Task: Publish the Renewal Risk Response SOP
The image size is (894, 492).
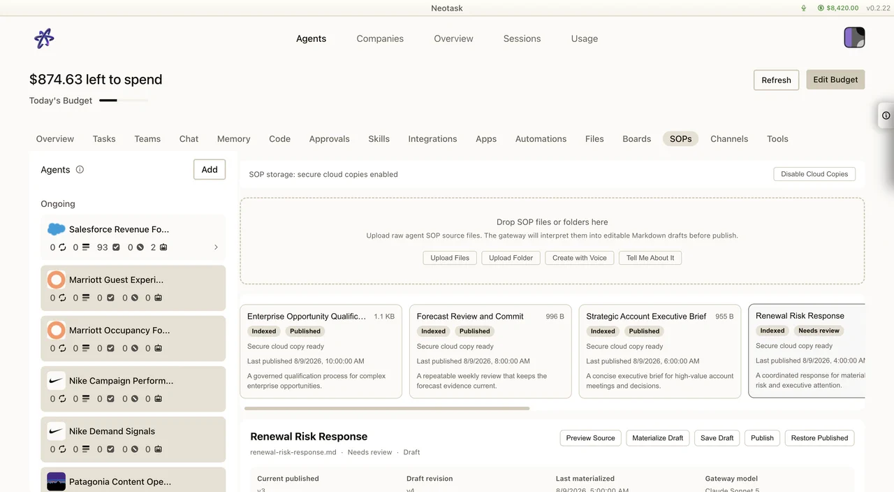Action: [x=762, y=438]
